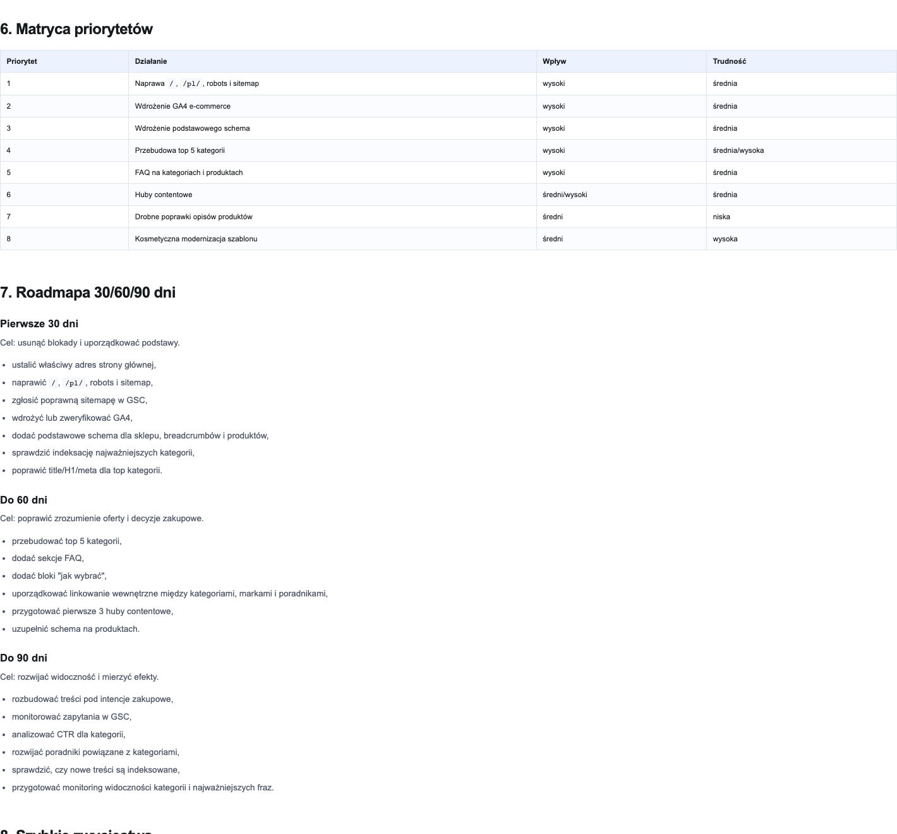Click the '/pl/' code tag in table
897x834 pixels.
191,83
